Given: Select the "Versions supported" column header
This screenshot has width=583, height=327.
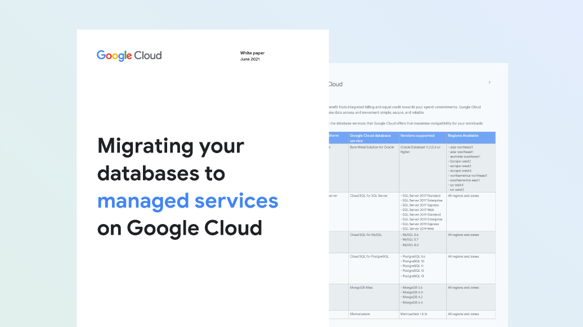Looking at the screenshot, I should coord(417,136).
